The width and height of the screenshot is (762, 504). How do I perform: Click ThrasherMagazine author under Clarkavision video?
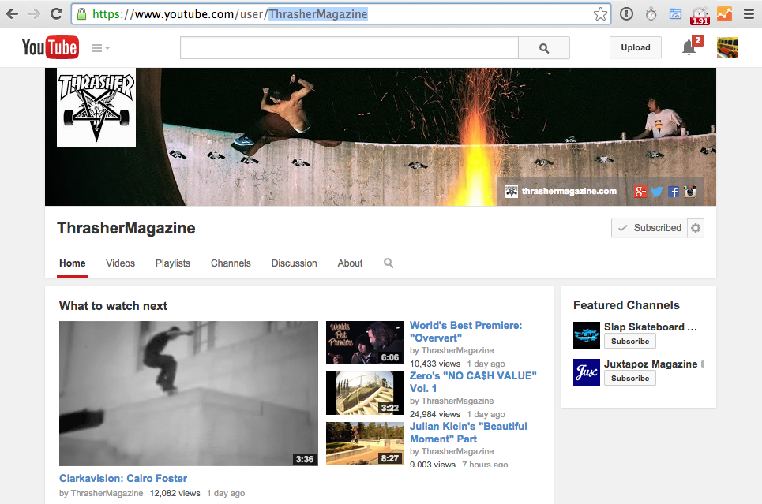pos(107,493)
